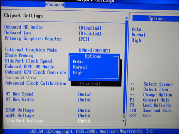The height and width of the screenshot is (134, 179).
Task: Click the scroll down arrow
Action: click(124, 121)
